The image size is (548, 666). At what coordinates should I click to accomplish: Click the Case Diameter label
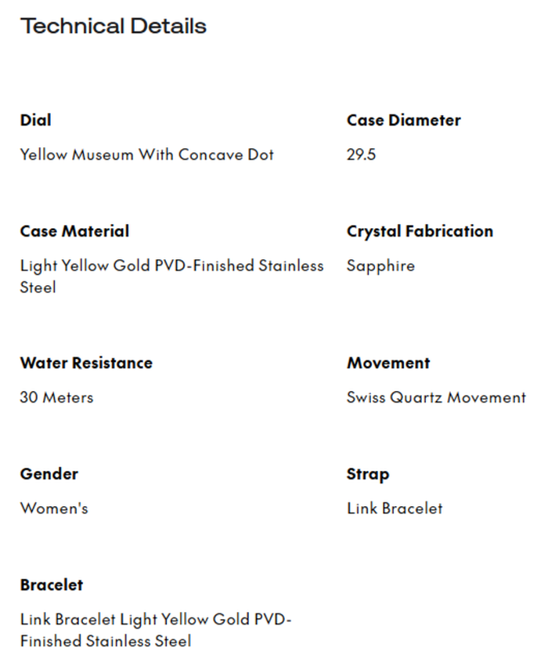403,120
